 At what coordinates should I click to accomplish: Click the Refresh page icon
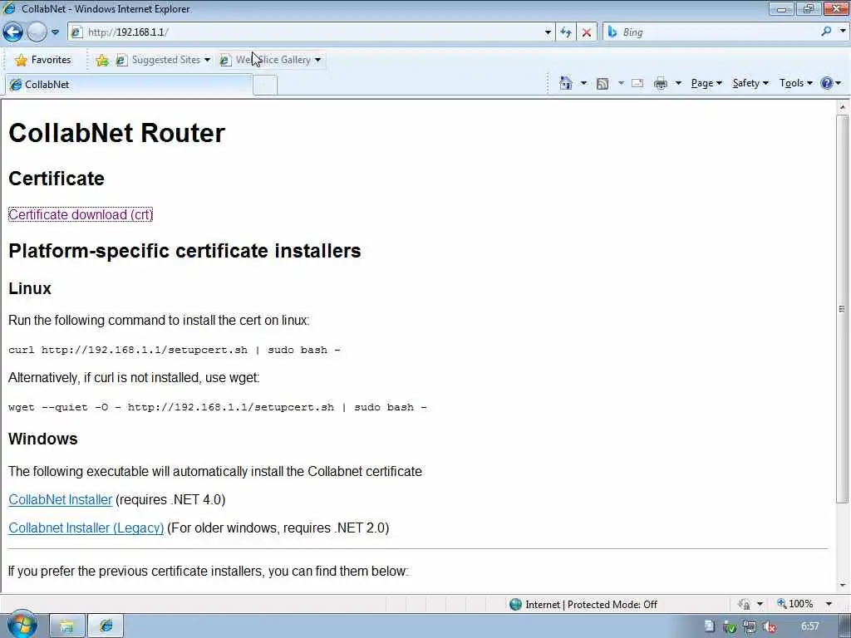pyautogui.click(x=566, y=32)
